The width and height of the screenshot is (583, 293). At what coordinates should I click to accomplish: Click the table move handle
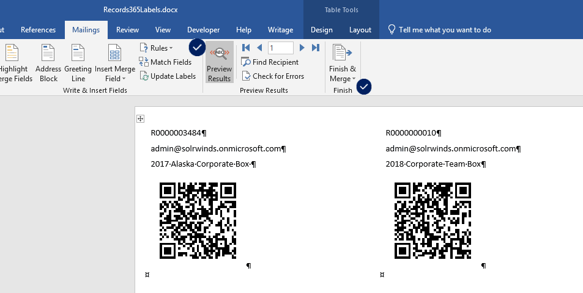140,118
